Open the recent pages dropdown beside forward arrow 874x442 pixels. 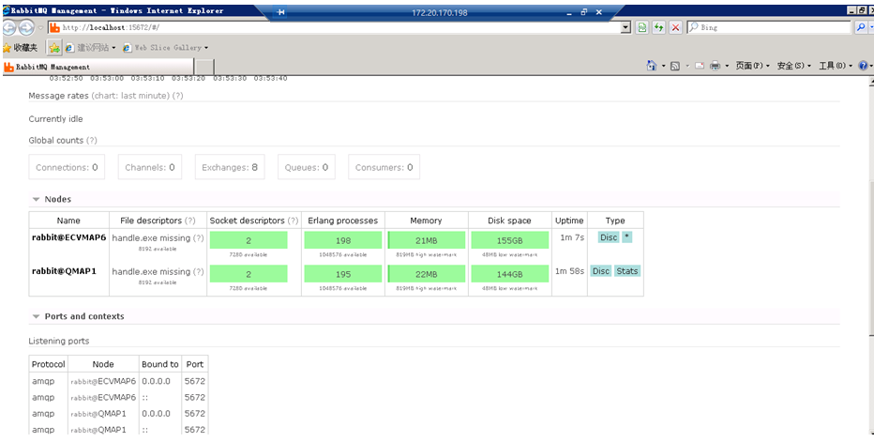[40, 27]
